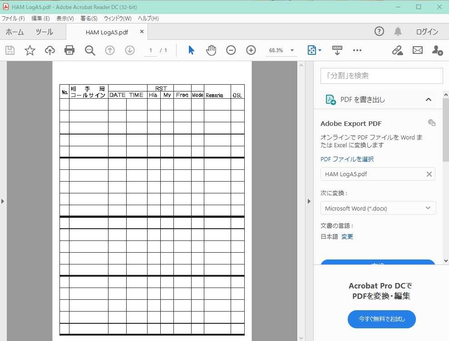449x341 pixels.
Task: Send file by email envelope icon
Action: coord(418,50)
